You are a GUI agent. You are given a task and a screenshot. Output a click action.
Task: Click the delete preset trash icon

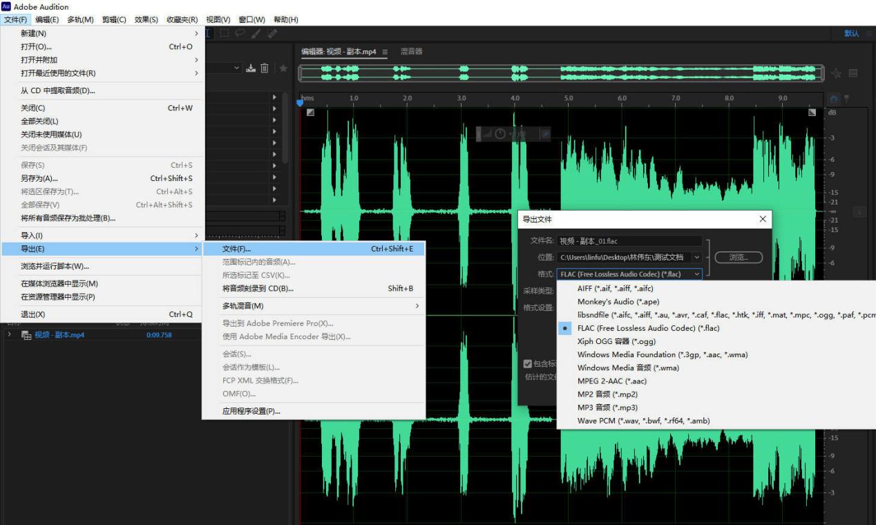(x=265, y=68)
